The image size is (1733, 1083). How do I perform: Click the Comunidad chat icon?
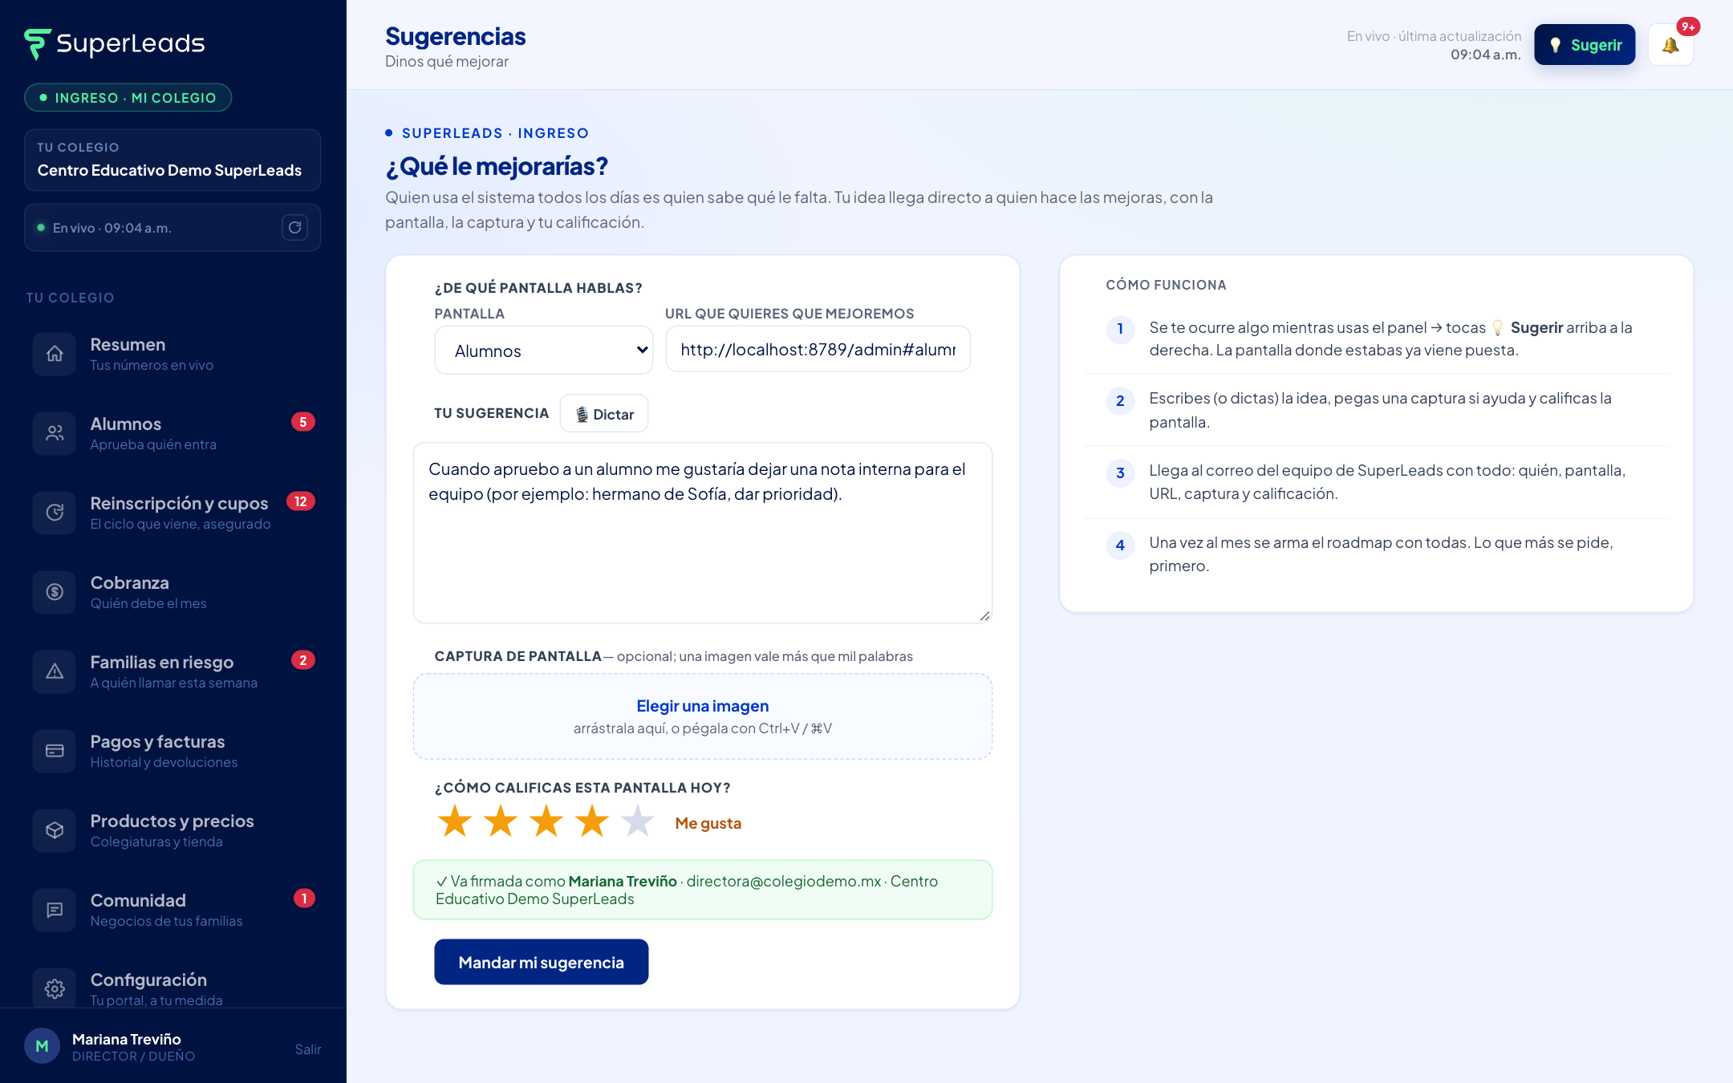pyautogui.click(x=55, y=910)
